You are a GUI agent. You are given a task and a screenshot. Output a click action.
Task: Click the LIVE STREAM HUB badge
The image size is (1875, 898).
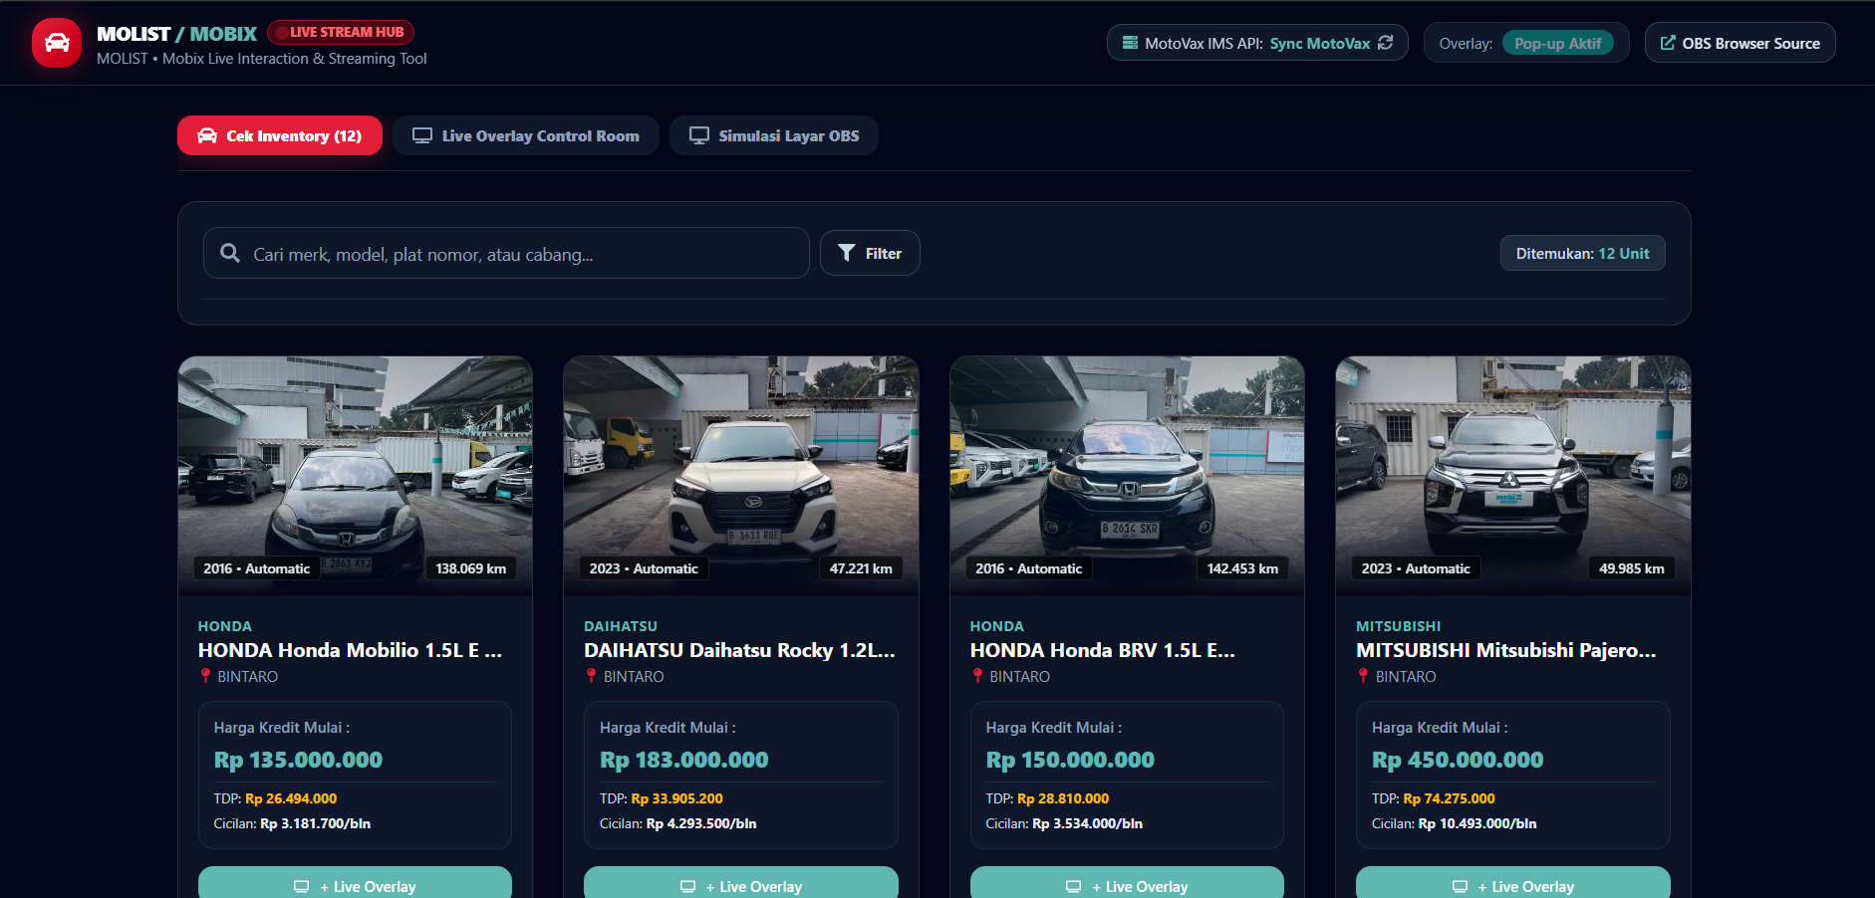340,32
